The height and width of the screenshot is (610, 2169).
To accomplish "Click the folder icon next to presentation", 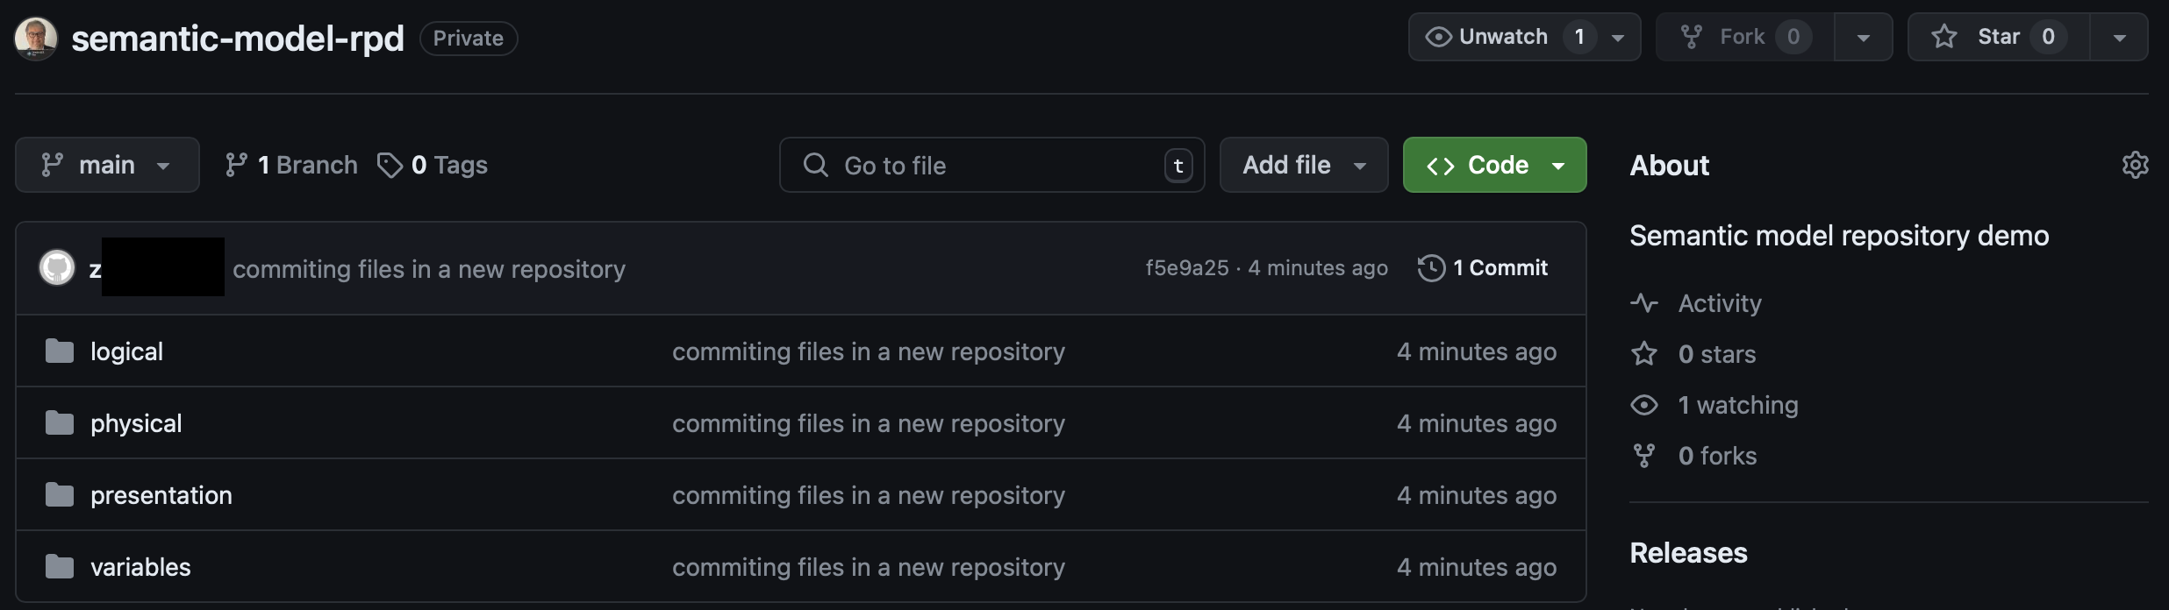I will pos(59,495).
